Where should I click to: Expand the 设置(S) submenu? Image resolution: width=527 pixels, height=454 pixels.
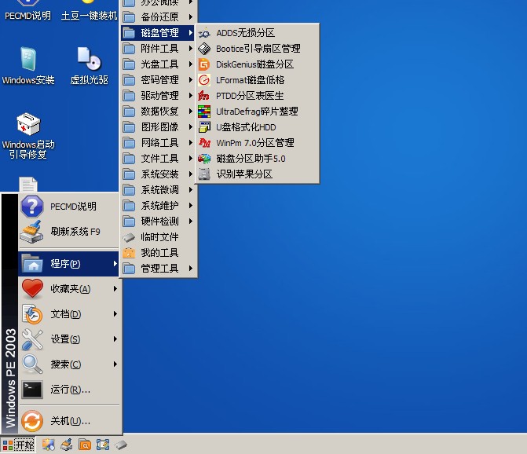(69, 339)
